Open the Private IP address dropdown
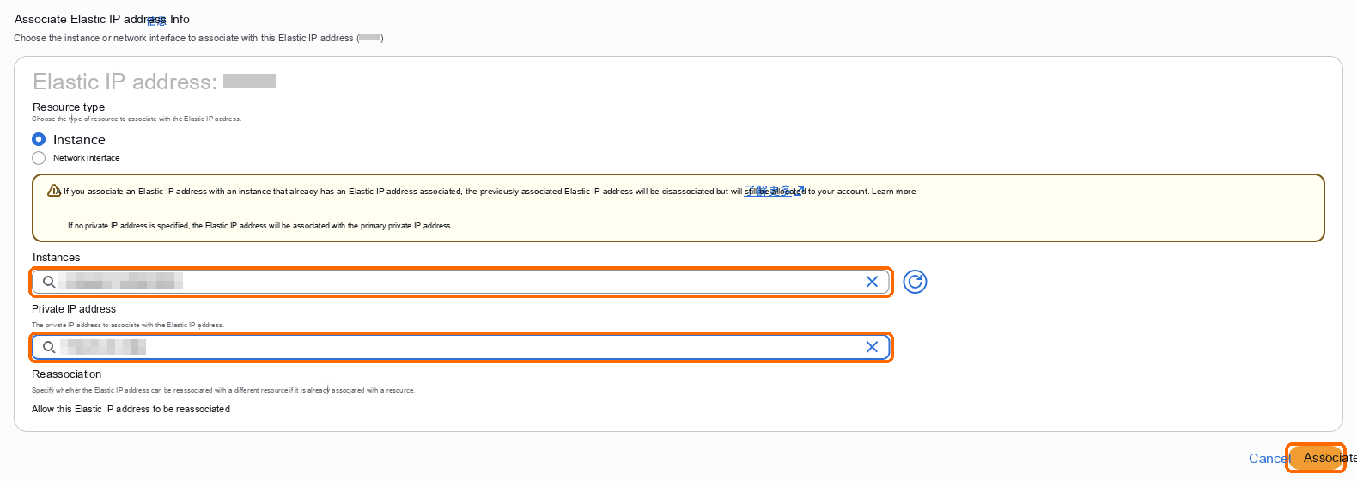 (461, 347)
